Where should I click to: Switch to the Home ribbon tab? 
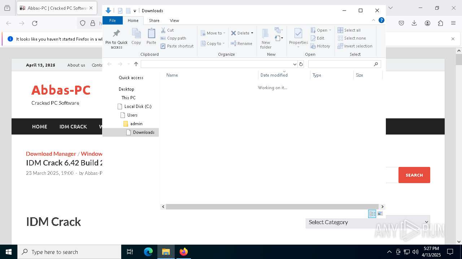(x=133, y=21)
